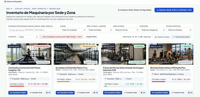Click title Bicicleta Indoor Keiser M3i Studio Plus
This screenshot has height=97, width=200.
[x=168, y=68]
